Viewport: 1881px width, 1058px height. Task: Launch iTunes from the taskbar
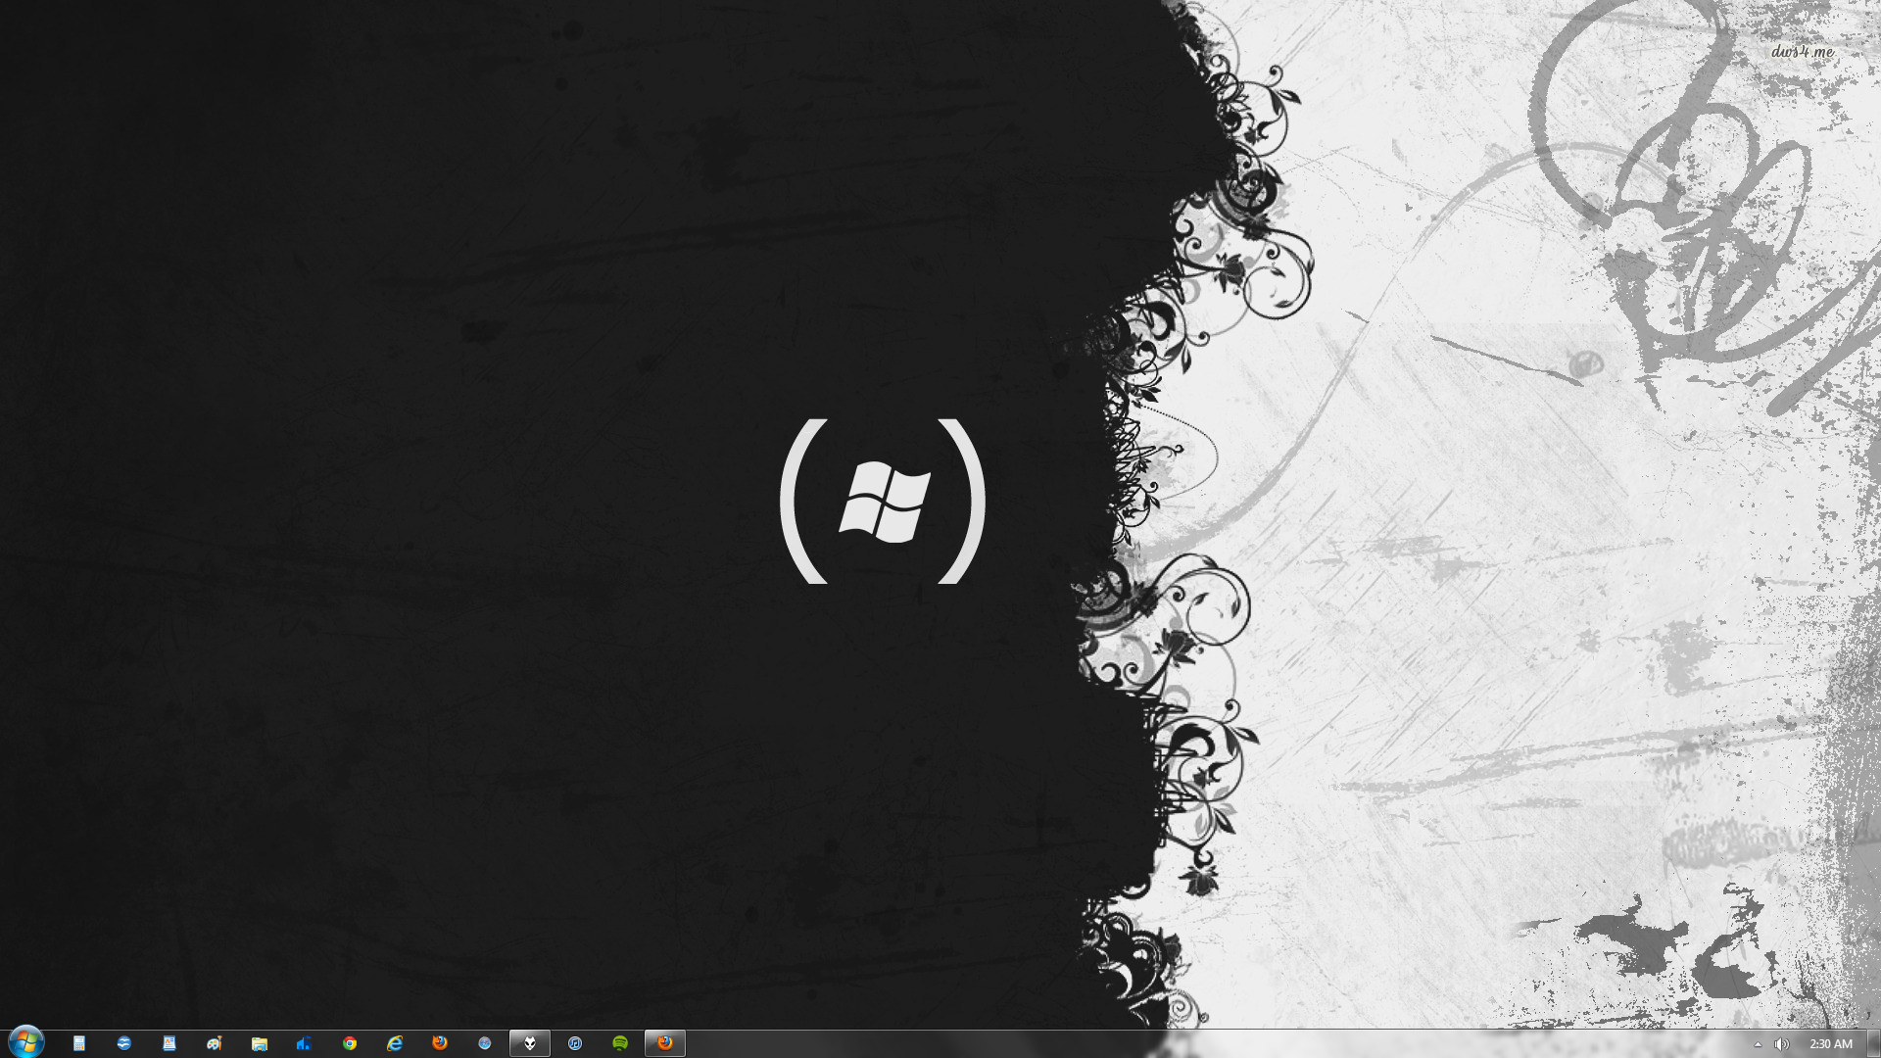(575, 1043)
